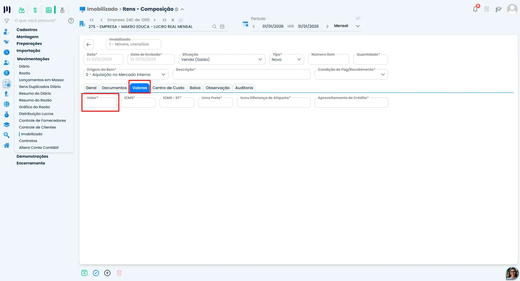Viewport: 520px width, 281px height.
Task: Open the Mensal period dropdown
Action: (x=347, y=26)
